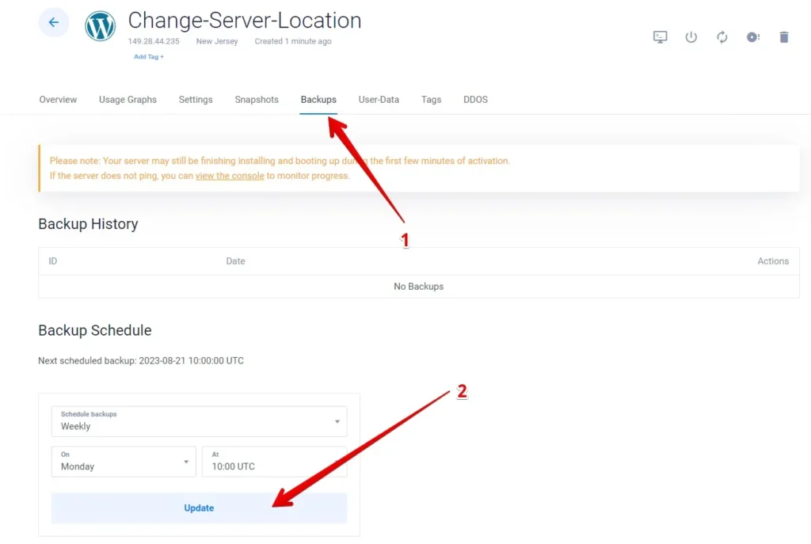Viewport: 811px width, 544px height.
Task: Click the back arrow button
Action: [53, 22]
